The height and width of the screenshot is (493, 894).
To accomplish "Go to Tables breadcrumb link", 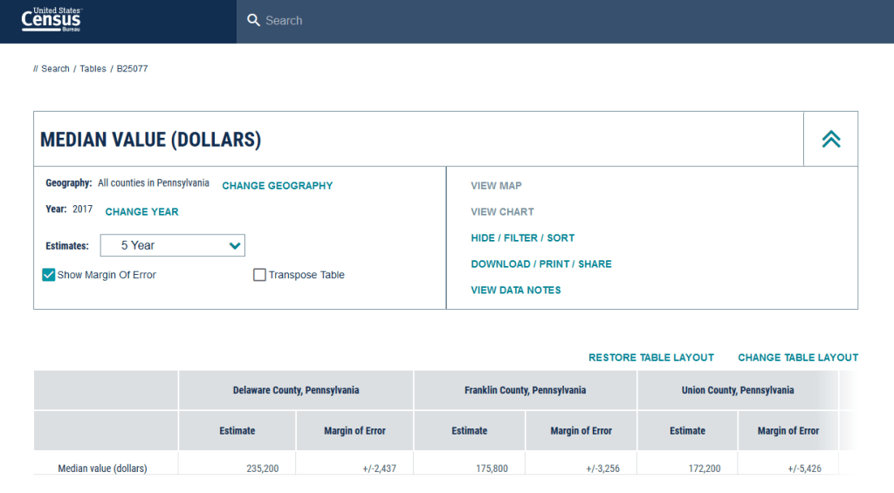I will 93,69.
